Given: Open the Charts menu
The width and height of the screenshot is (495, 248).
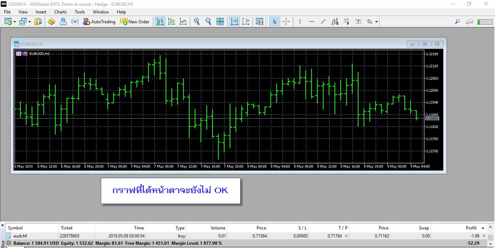Looking at the screenshot, I should (60, 12).
